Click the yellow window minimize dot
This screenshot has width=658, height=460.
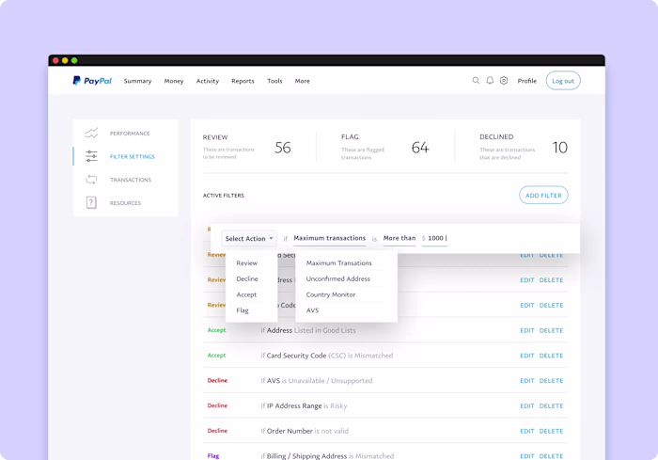coord(65,60)
